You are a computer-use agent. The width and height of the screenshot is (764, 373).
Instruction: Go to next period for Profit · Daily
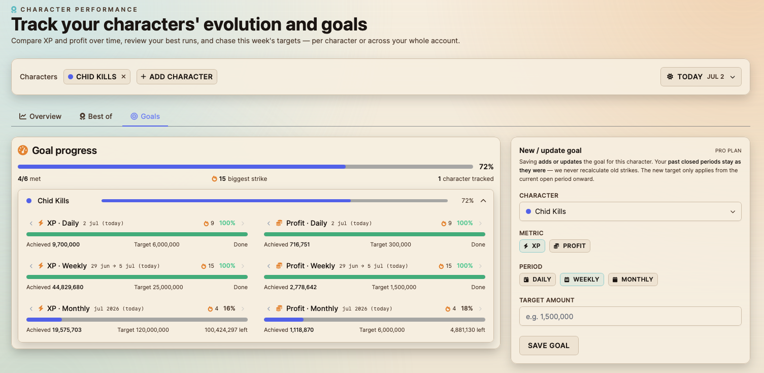coord(480,223)
